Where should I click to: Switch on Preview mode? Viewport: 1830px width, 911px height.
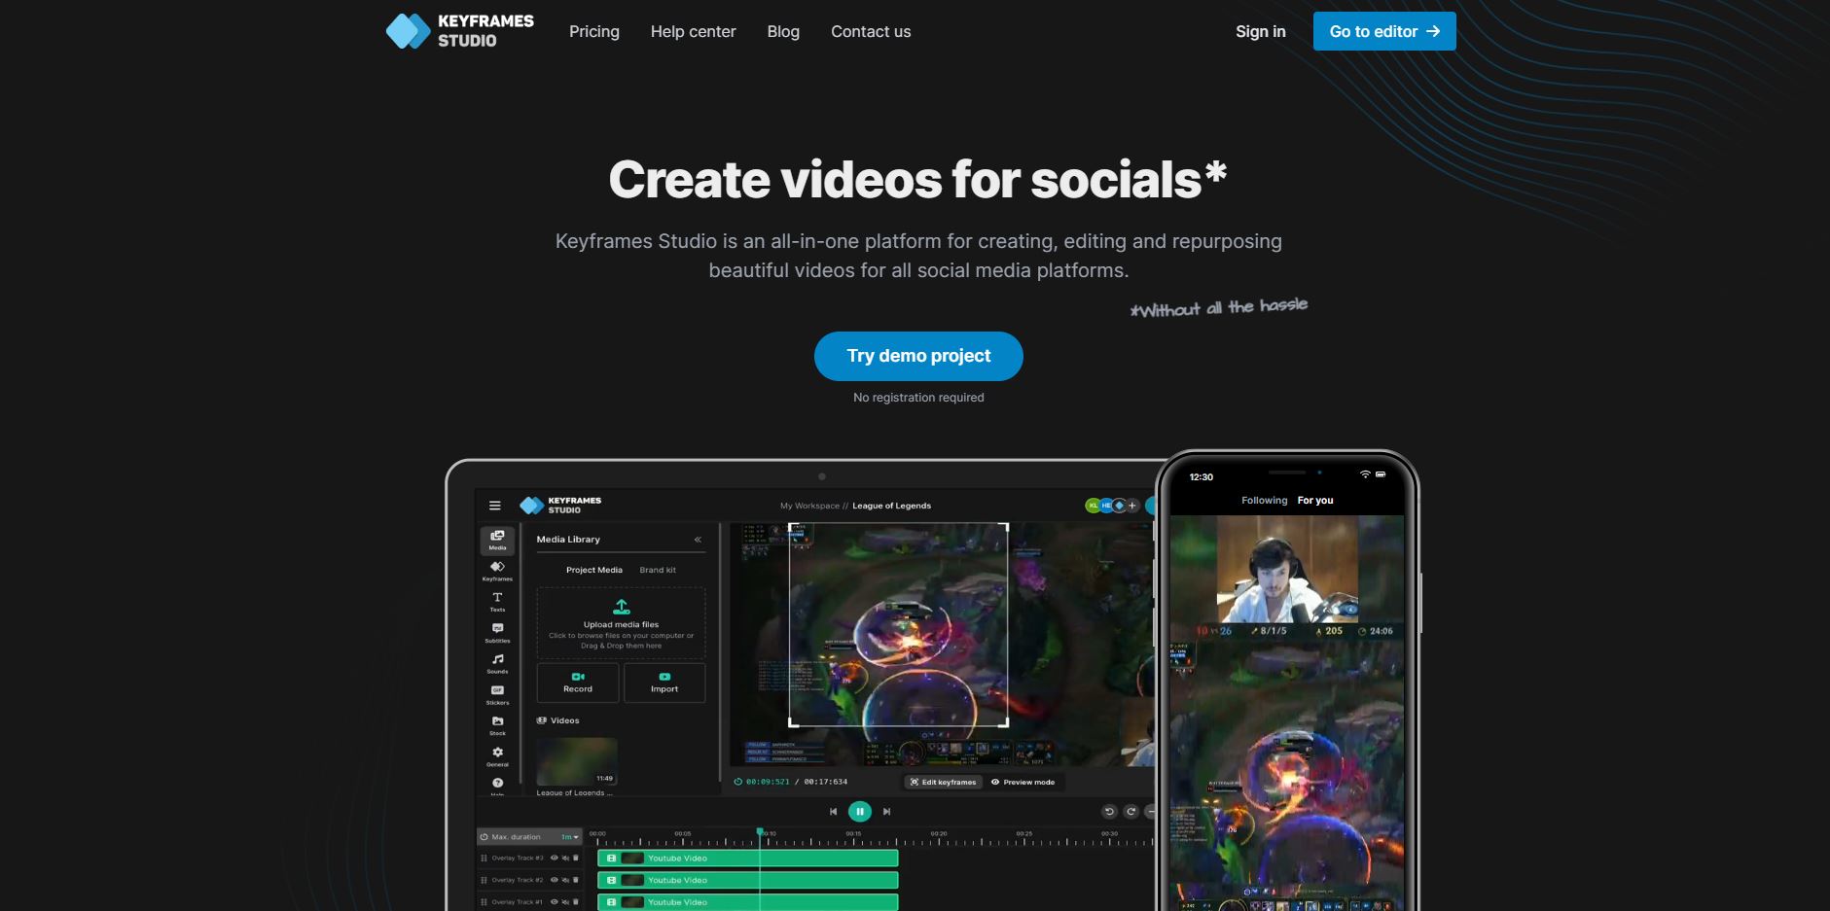click(x=1023, y=782)
